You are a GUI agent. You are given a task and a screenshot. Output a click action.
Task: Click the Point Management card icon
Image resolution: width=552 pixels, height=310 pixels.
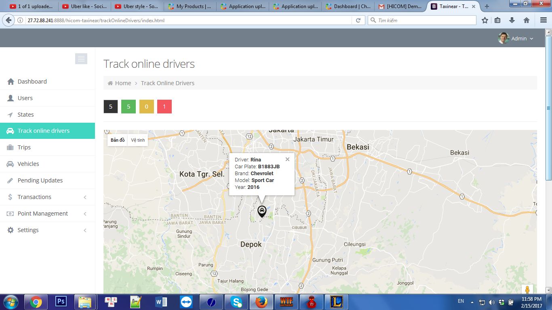(11, 214)
